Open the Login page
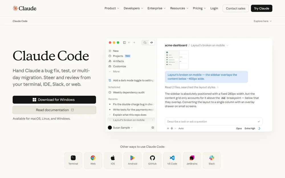The height and width of the screenshot is (178, 285). (x=214, y=8)
